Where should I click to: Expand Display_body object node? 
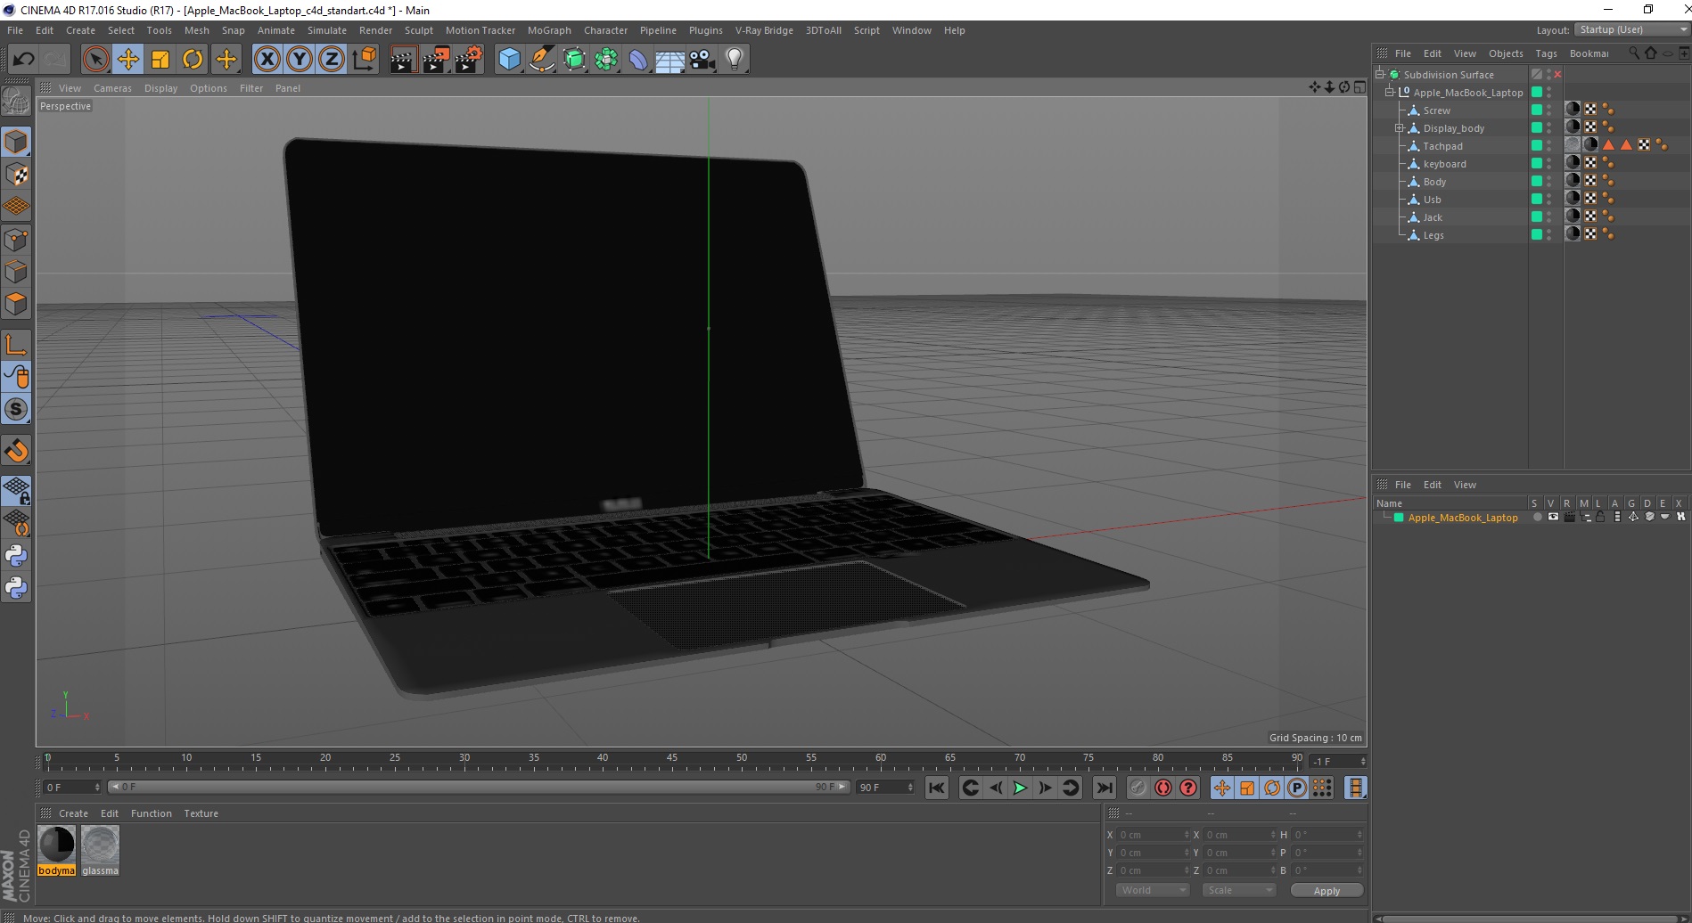tap(1400, 128)
